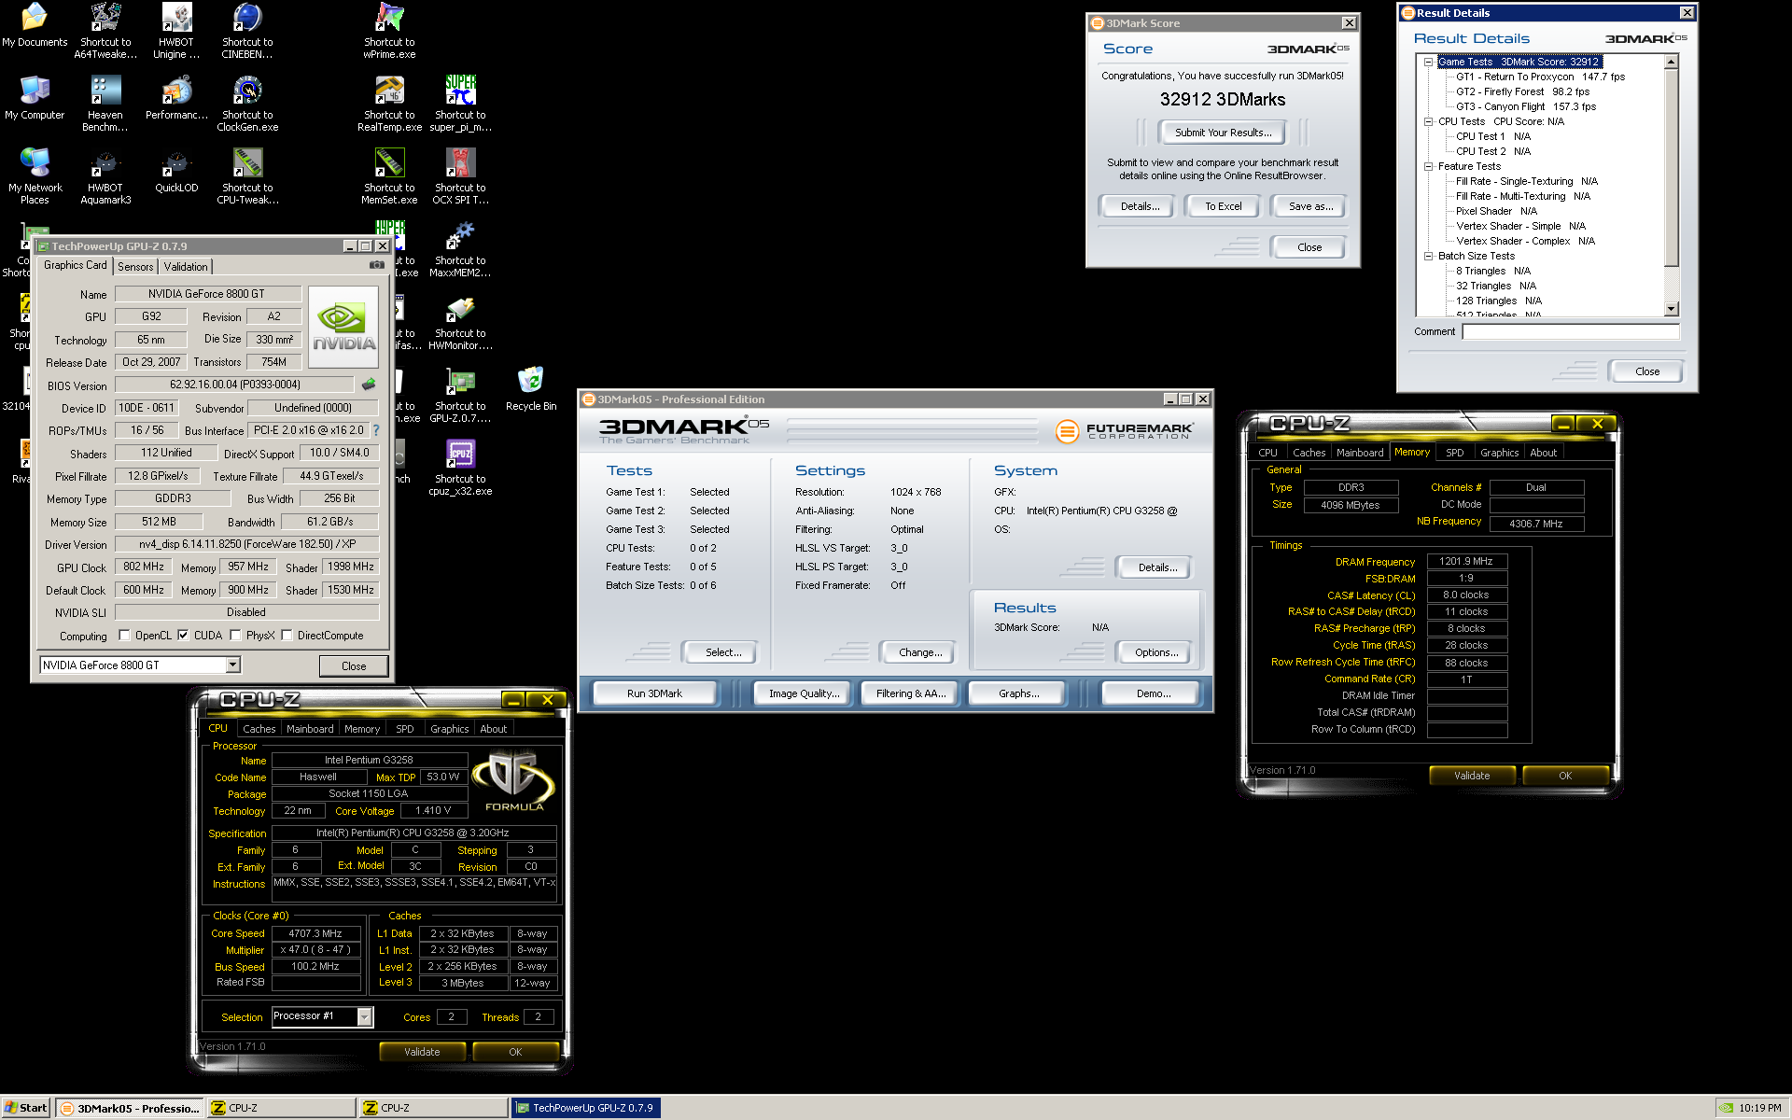Open Shortcut to CINEBENCH icon
This screenshot has height=1120, width=1792.
[x=247, y=31]
